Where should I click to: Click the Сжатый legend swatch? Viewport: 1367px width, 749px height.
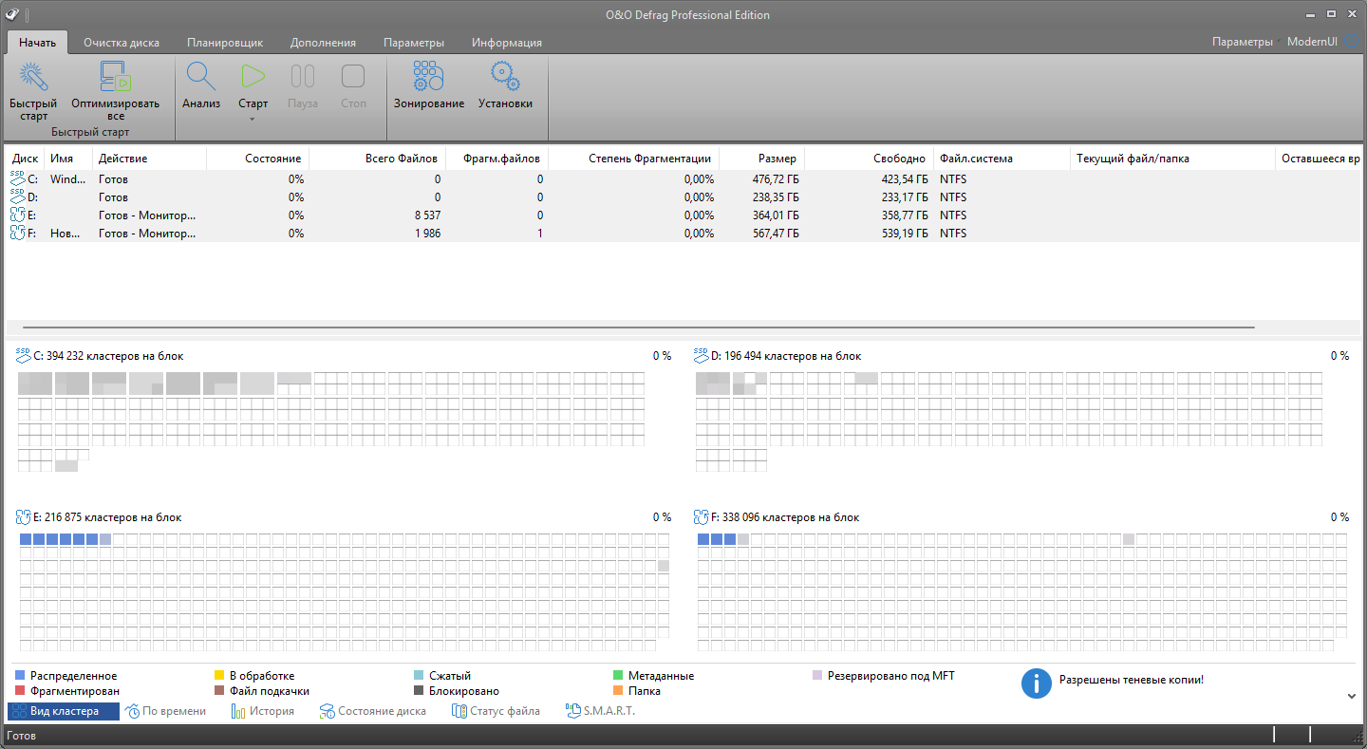(x=419, y=676)
